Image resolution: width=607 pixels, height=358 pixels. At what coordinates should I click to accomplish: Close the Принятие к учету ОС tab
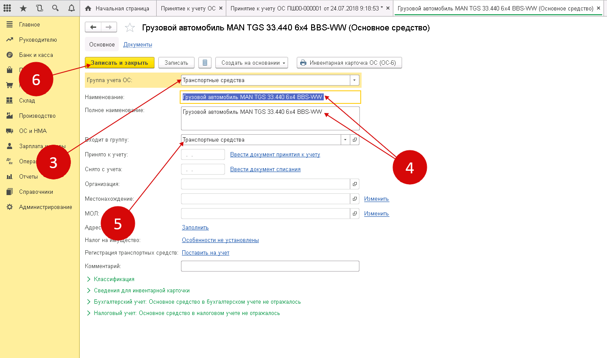pyautogui.click(x=221, y=8)
